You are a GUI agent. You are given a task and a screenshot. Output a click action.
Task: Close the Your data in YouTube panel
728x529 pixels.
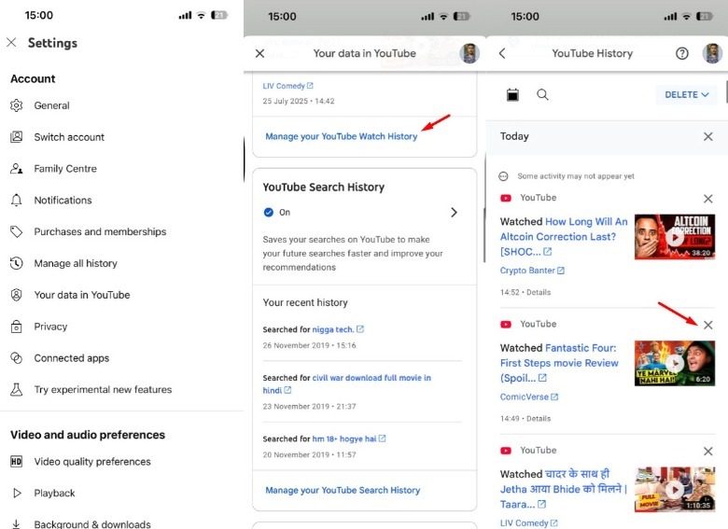(x=260, y=53)
